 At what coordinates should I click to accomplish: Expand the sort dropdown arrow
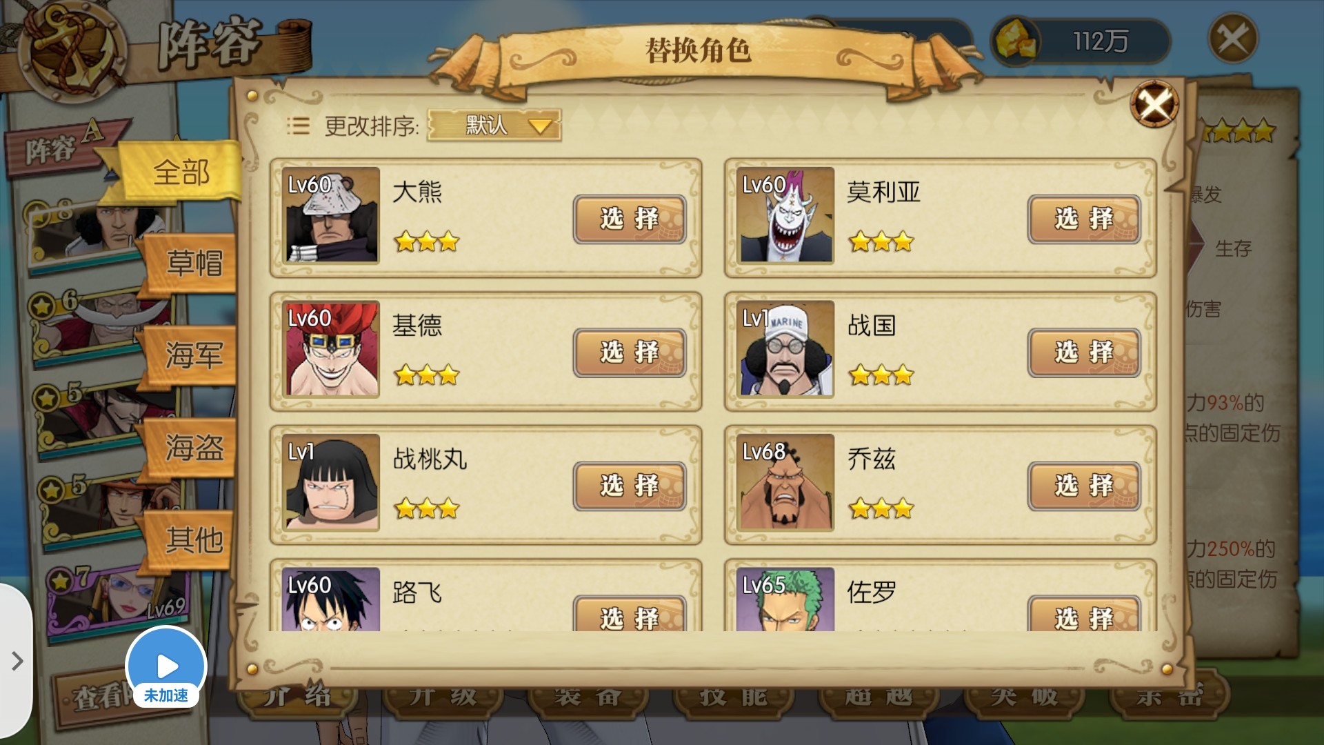[539, 126]
